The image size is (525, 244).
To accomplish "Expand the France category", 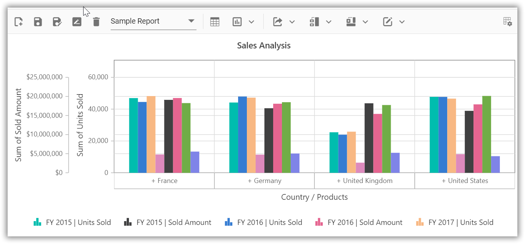I will pyautogui.click(x=164, y=180).
